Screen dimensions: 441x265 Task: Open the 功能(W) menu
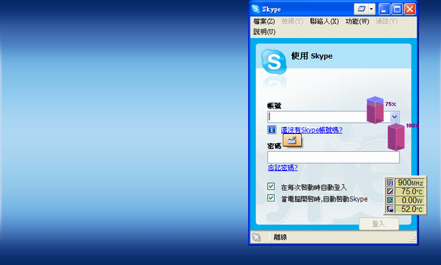click(357, 21)
